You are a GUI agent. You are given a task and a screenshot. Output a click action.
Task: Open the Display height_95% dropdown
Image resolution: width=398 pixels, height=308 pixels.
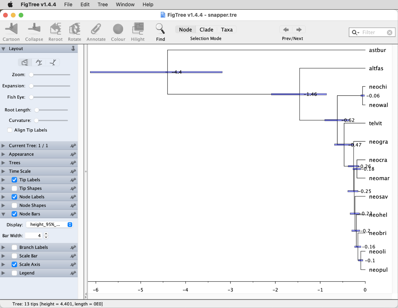[49, 224]
